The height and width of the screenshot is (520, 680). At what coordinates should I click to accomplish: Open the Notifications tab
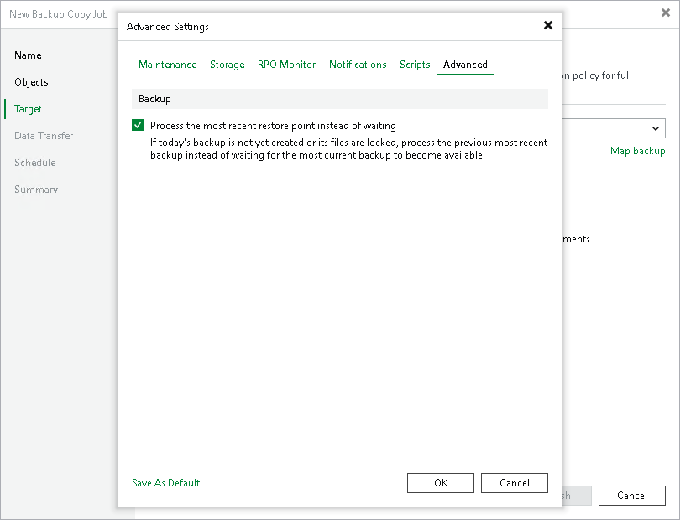coord(358,64)
